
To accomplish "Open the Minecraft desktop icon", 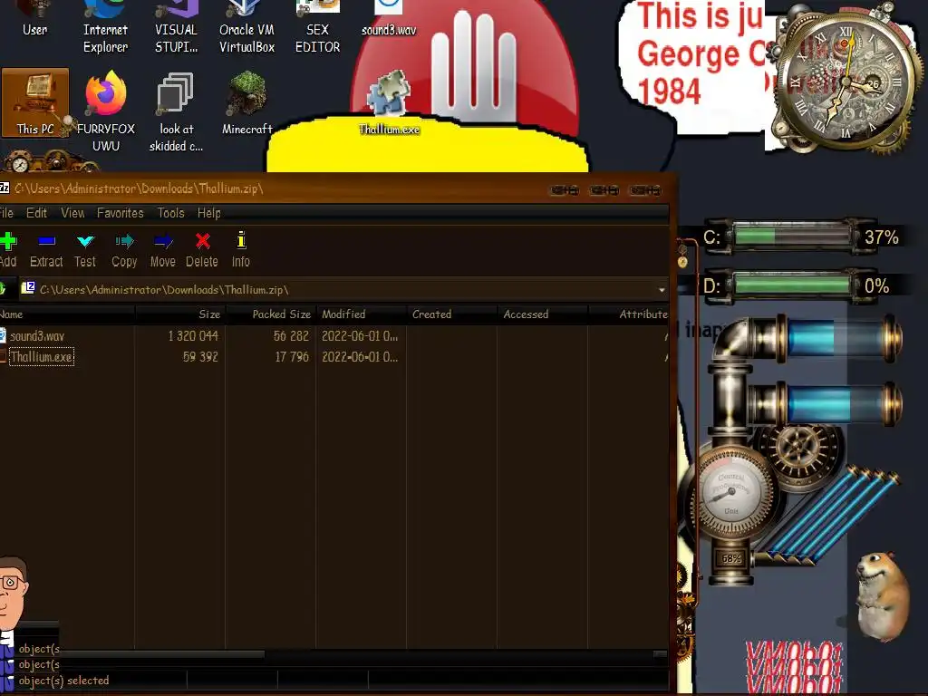I will [x=246, y=103].
